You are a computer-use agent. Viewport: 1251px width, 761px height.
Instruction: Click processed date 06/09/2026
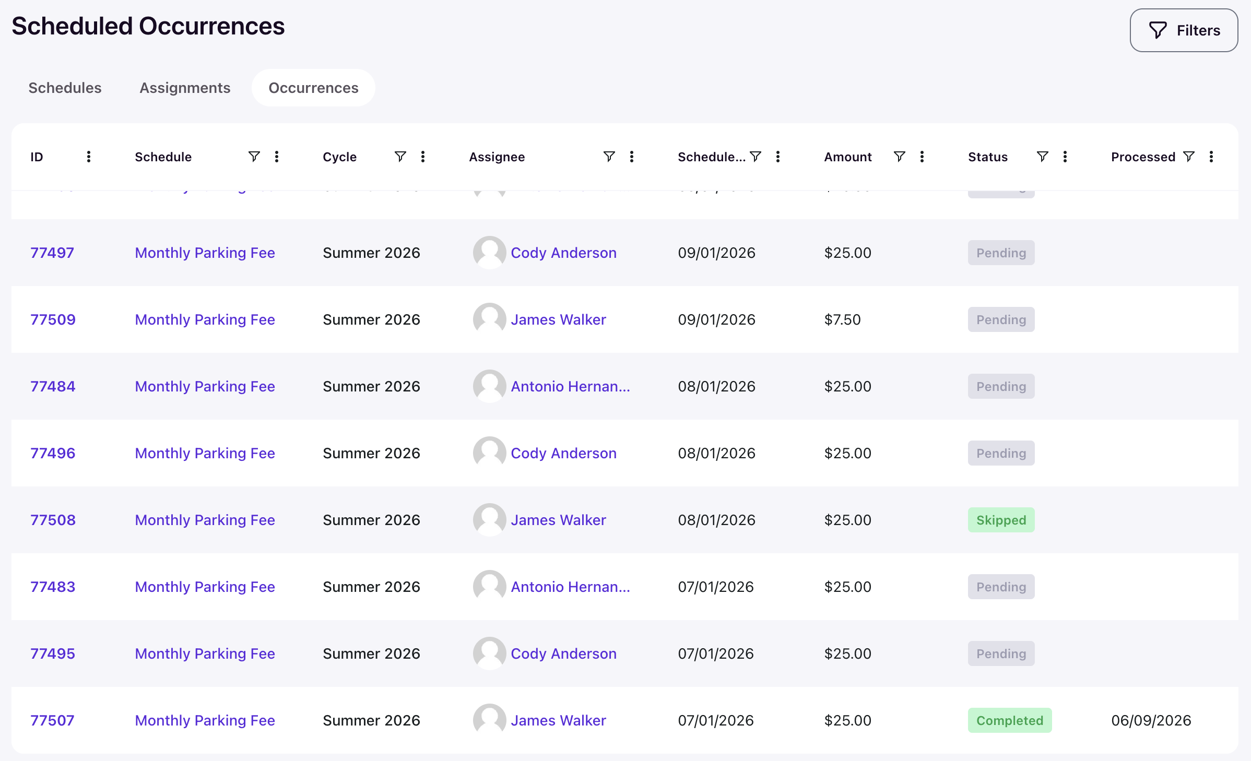click(x=1151, y=720)
